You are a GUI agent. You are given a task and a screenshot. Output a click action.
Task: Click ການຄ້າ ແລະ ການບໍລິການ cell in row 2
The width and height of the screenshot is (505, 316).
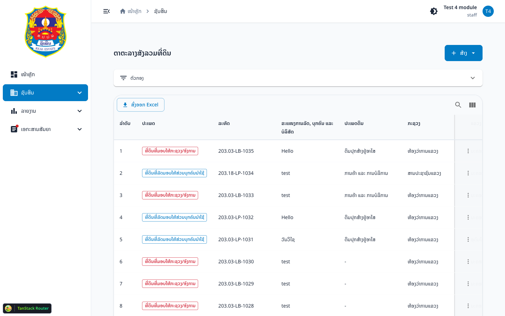(366, 173)
